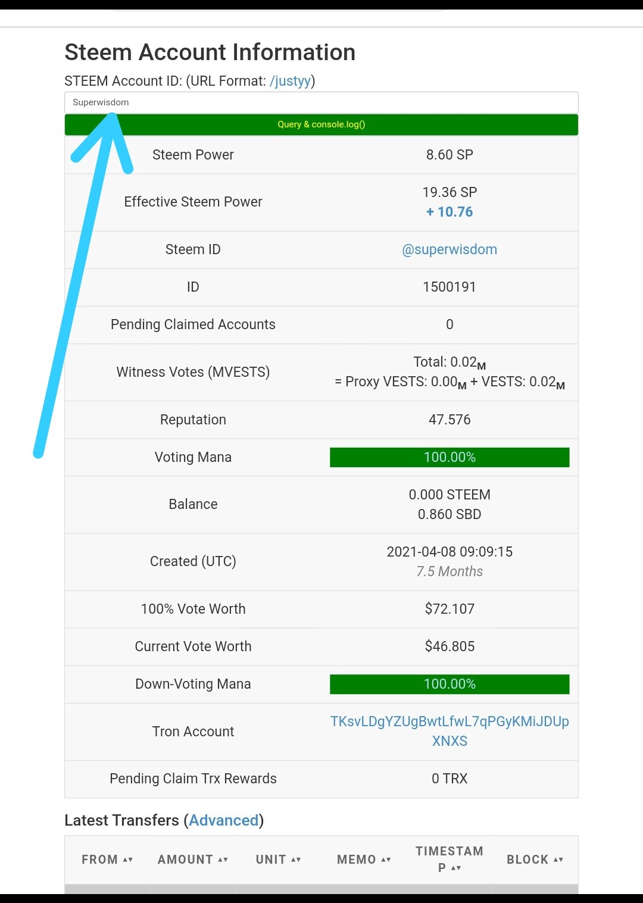Click the + 10.76 delegated power link
Image resolution: width=643 pixels, height=903 pixels.
click(x=450, y=212)
